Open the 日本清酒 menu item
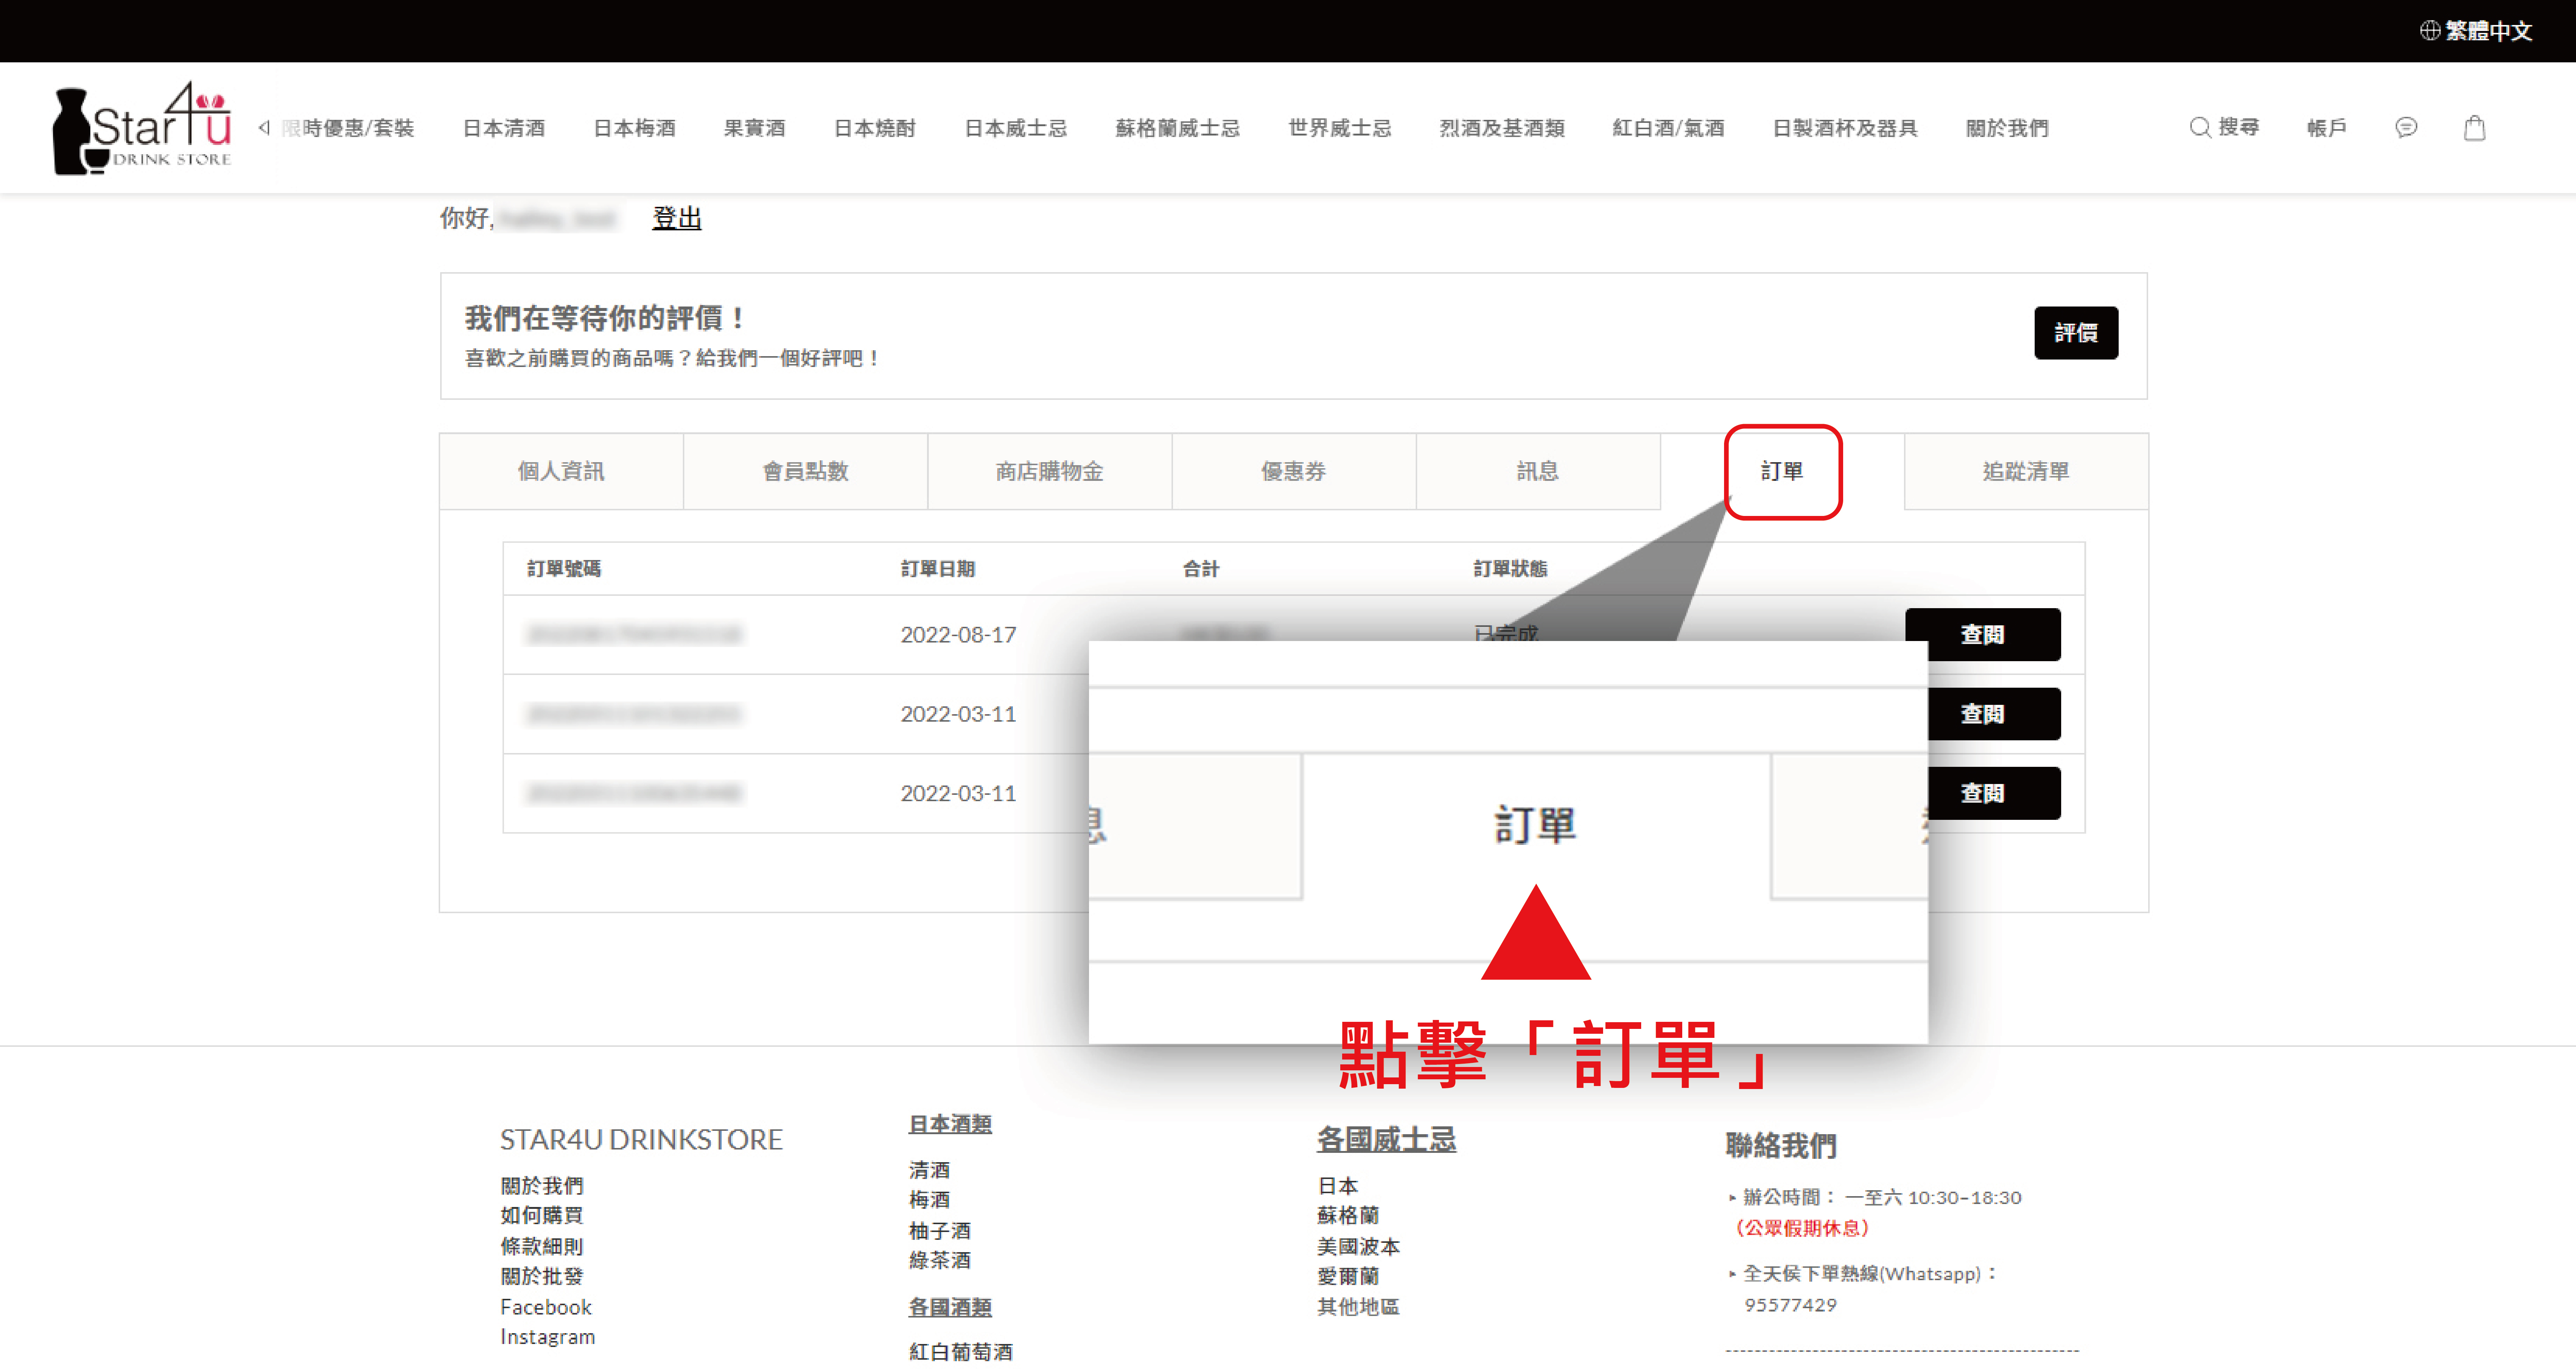 click(x=504, y=128)
